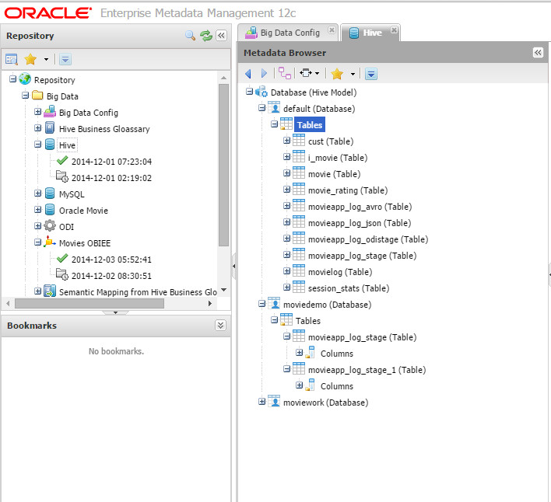Image resolution: width=551 pixels, height=502 pixels.
Task: Select Hive version 2014-12-01 07:23:04
Action: coord(111,162)
